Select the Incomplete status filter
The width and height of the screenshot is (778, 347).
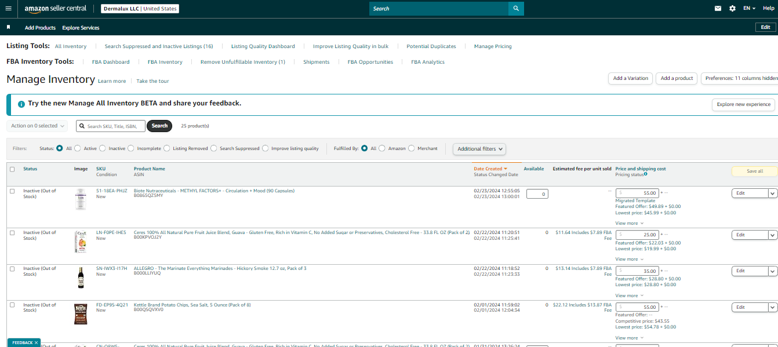tap(131, 148)
